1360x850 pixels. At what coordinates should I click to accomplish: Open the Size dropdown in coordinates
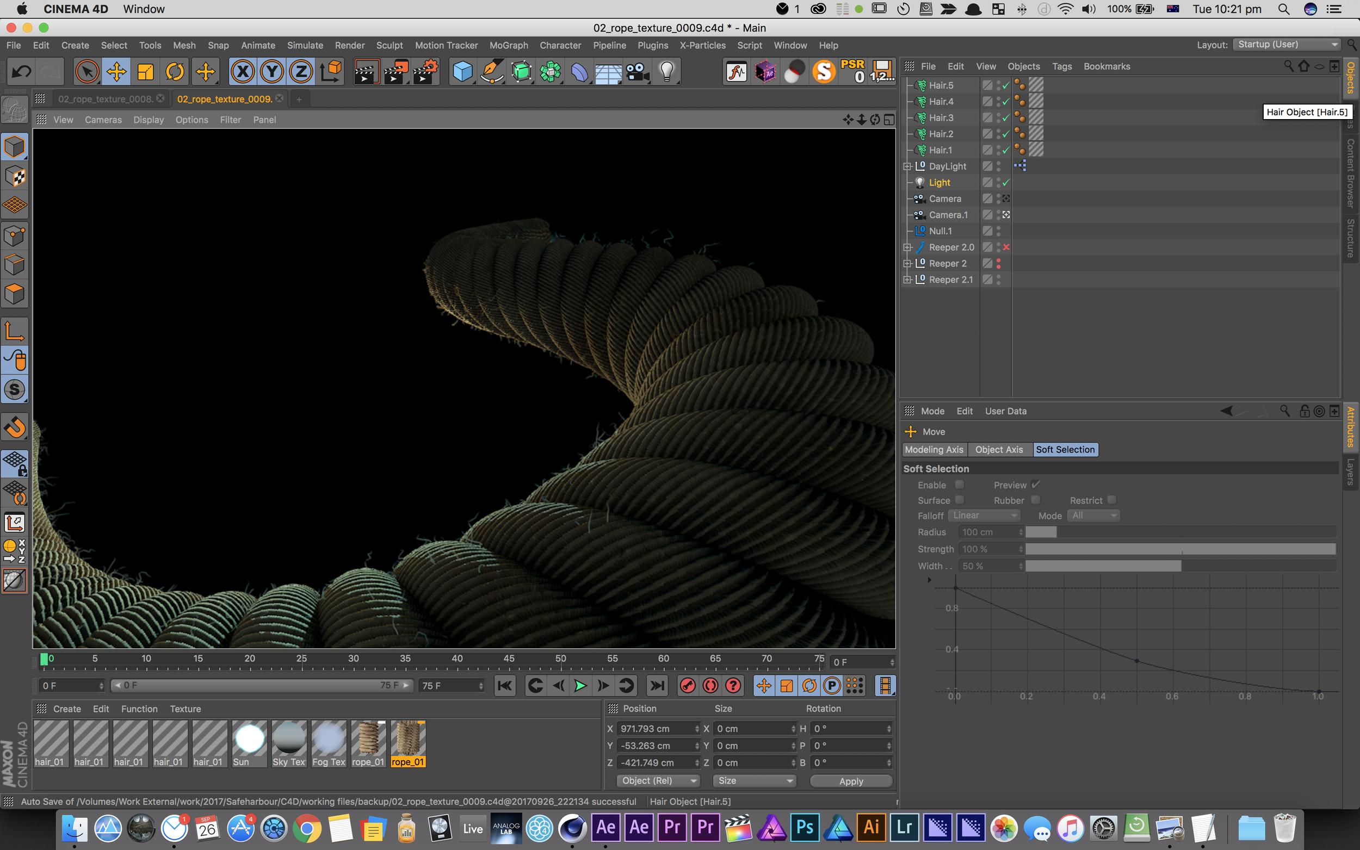(755, 781)
